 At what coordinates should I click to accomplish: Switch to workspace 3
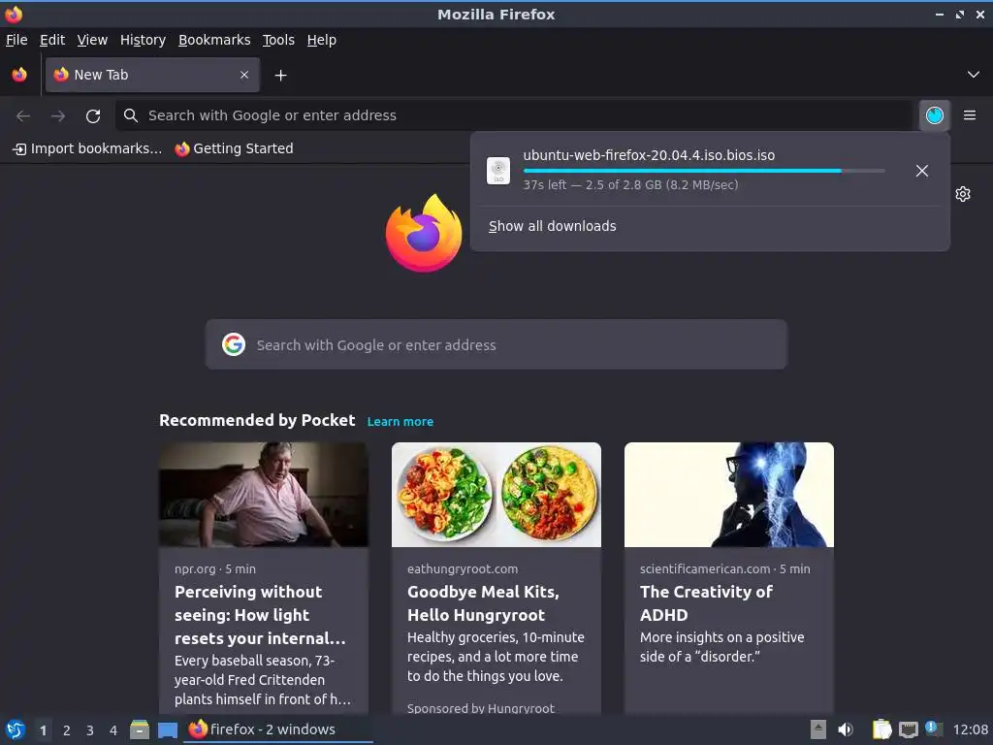coord(90,730)
